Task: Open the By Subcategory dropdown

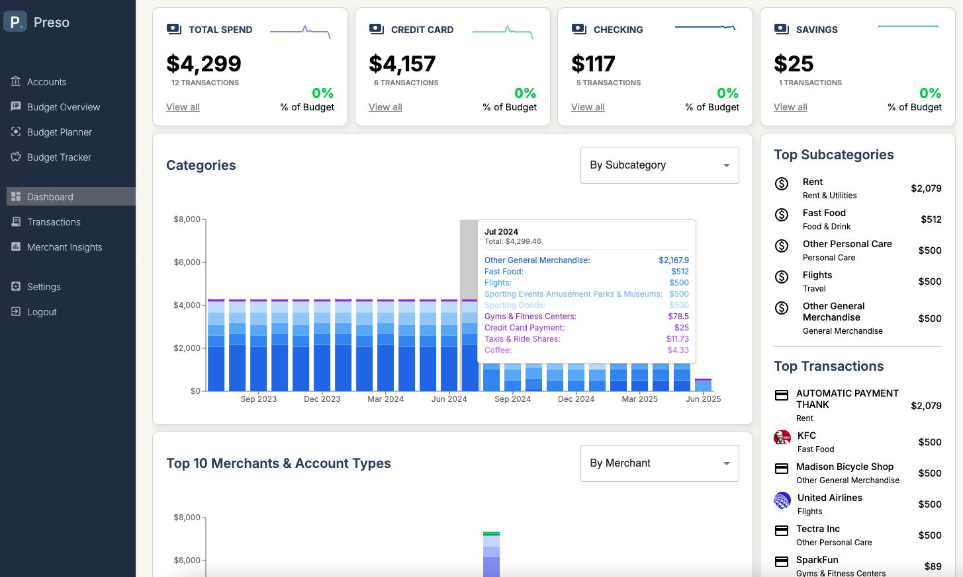Action: point(660,165)
